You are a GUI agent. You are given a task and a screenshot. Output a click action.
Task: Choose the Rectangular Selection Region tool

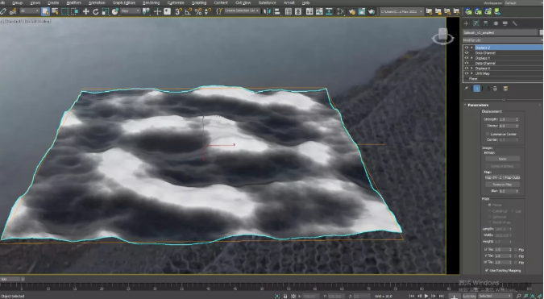pyautogui.click(x=65, y=11)
